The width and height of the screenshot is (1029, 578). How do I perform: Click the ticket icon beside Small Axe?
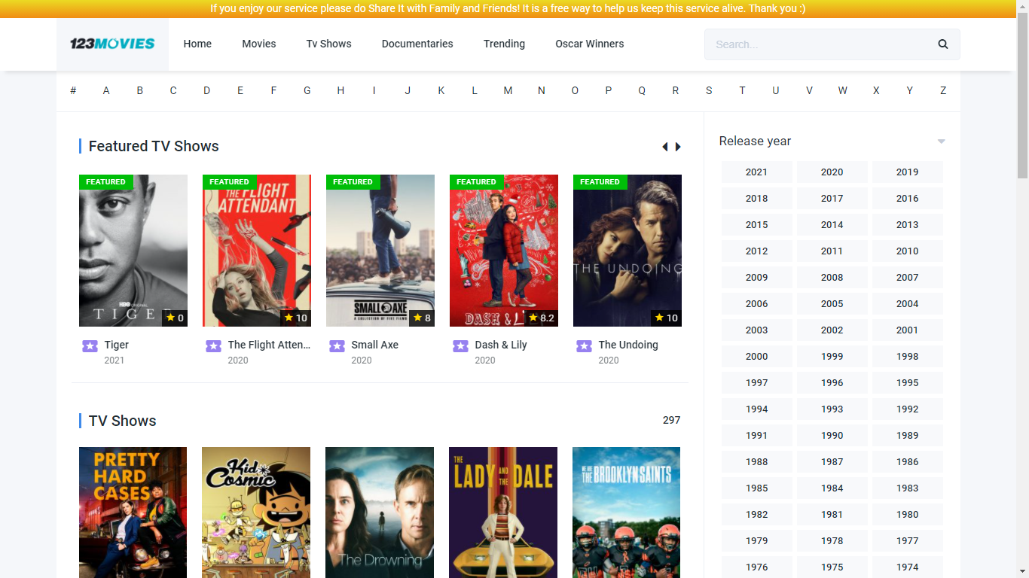coord(337,346)
